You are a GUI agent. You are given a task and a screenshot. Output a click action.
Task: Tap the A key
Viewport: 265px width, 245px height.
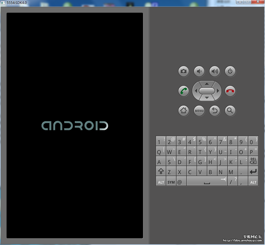tap(161, 161)
